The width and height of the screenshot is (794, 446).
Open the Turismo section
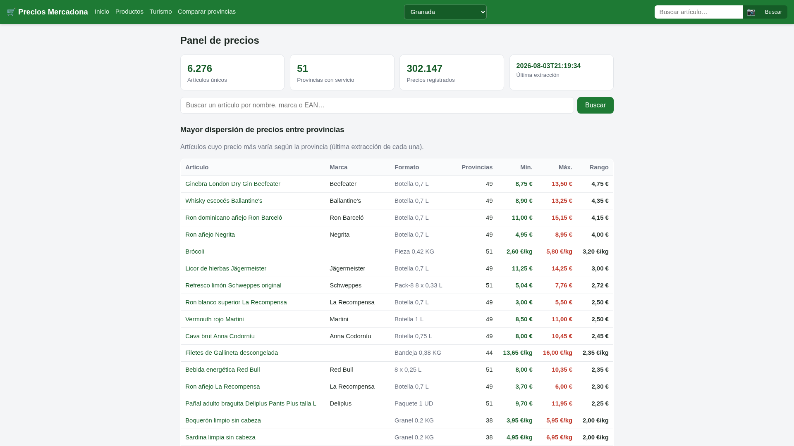pyautogui.click(x=160, y=12)
